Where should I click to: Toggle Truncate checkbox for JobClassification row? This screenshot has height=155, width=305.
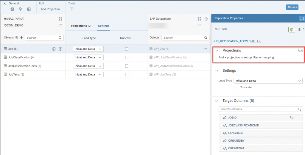pos(127,57)
